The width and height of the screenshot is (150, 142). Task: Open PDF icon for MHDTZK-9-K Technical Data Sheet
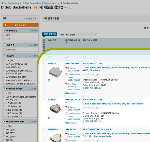[67, 75]
